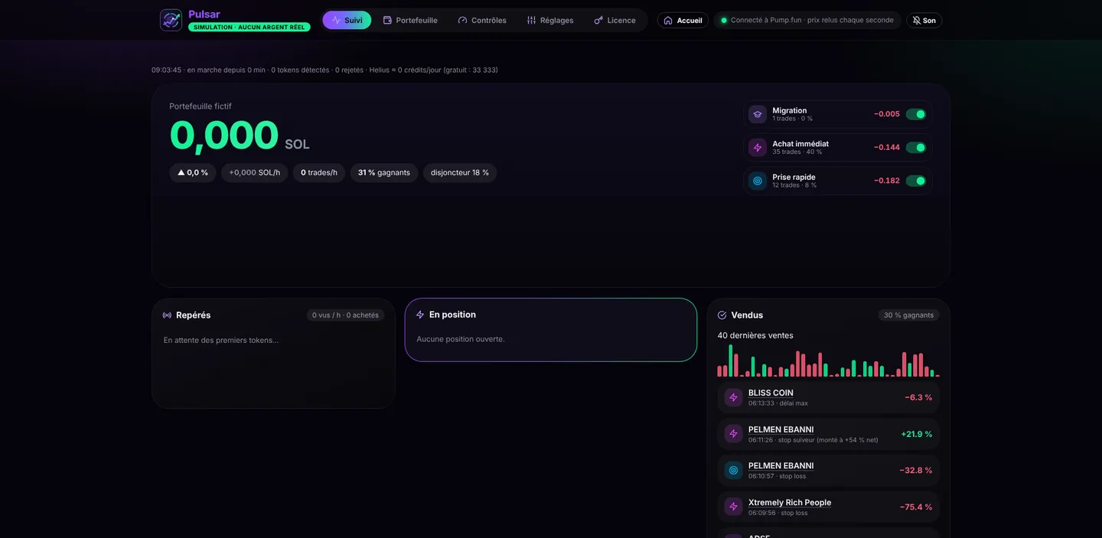Click the −75.4 % result value
Screen dimensions: 1102x538
point(916,507)
